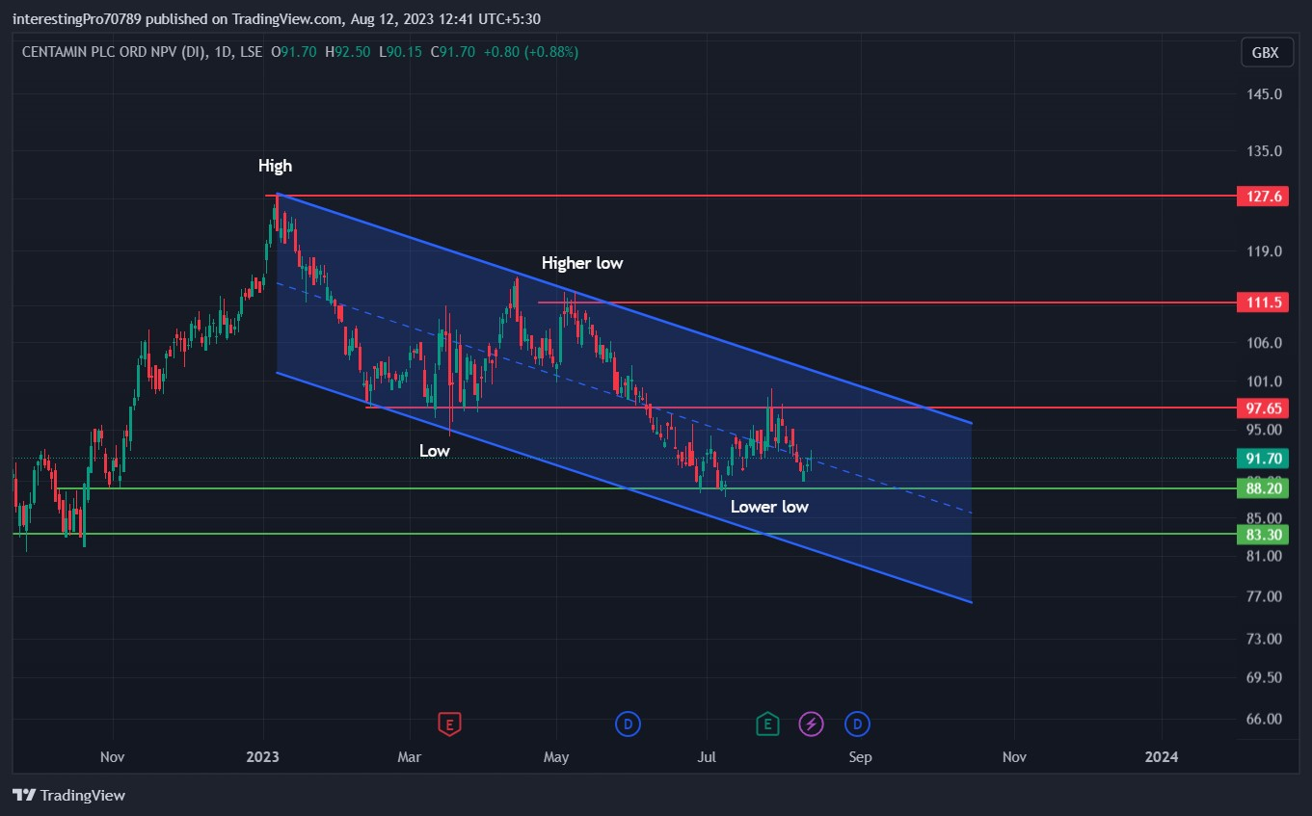This screenshot has width=1312, height=816.
Task: Click the Sep label on time axis
Action: point(860,757)
